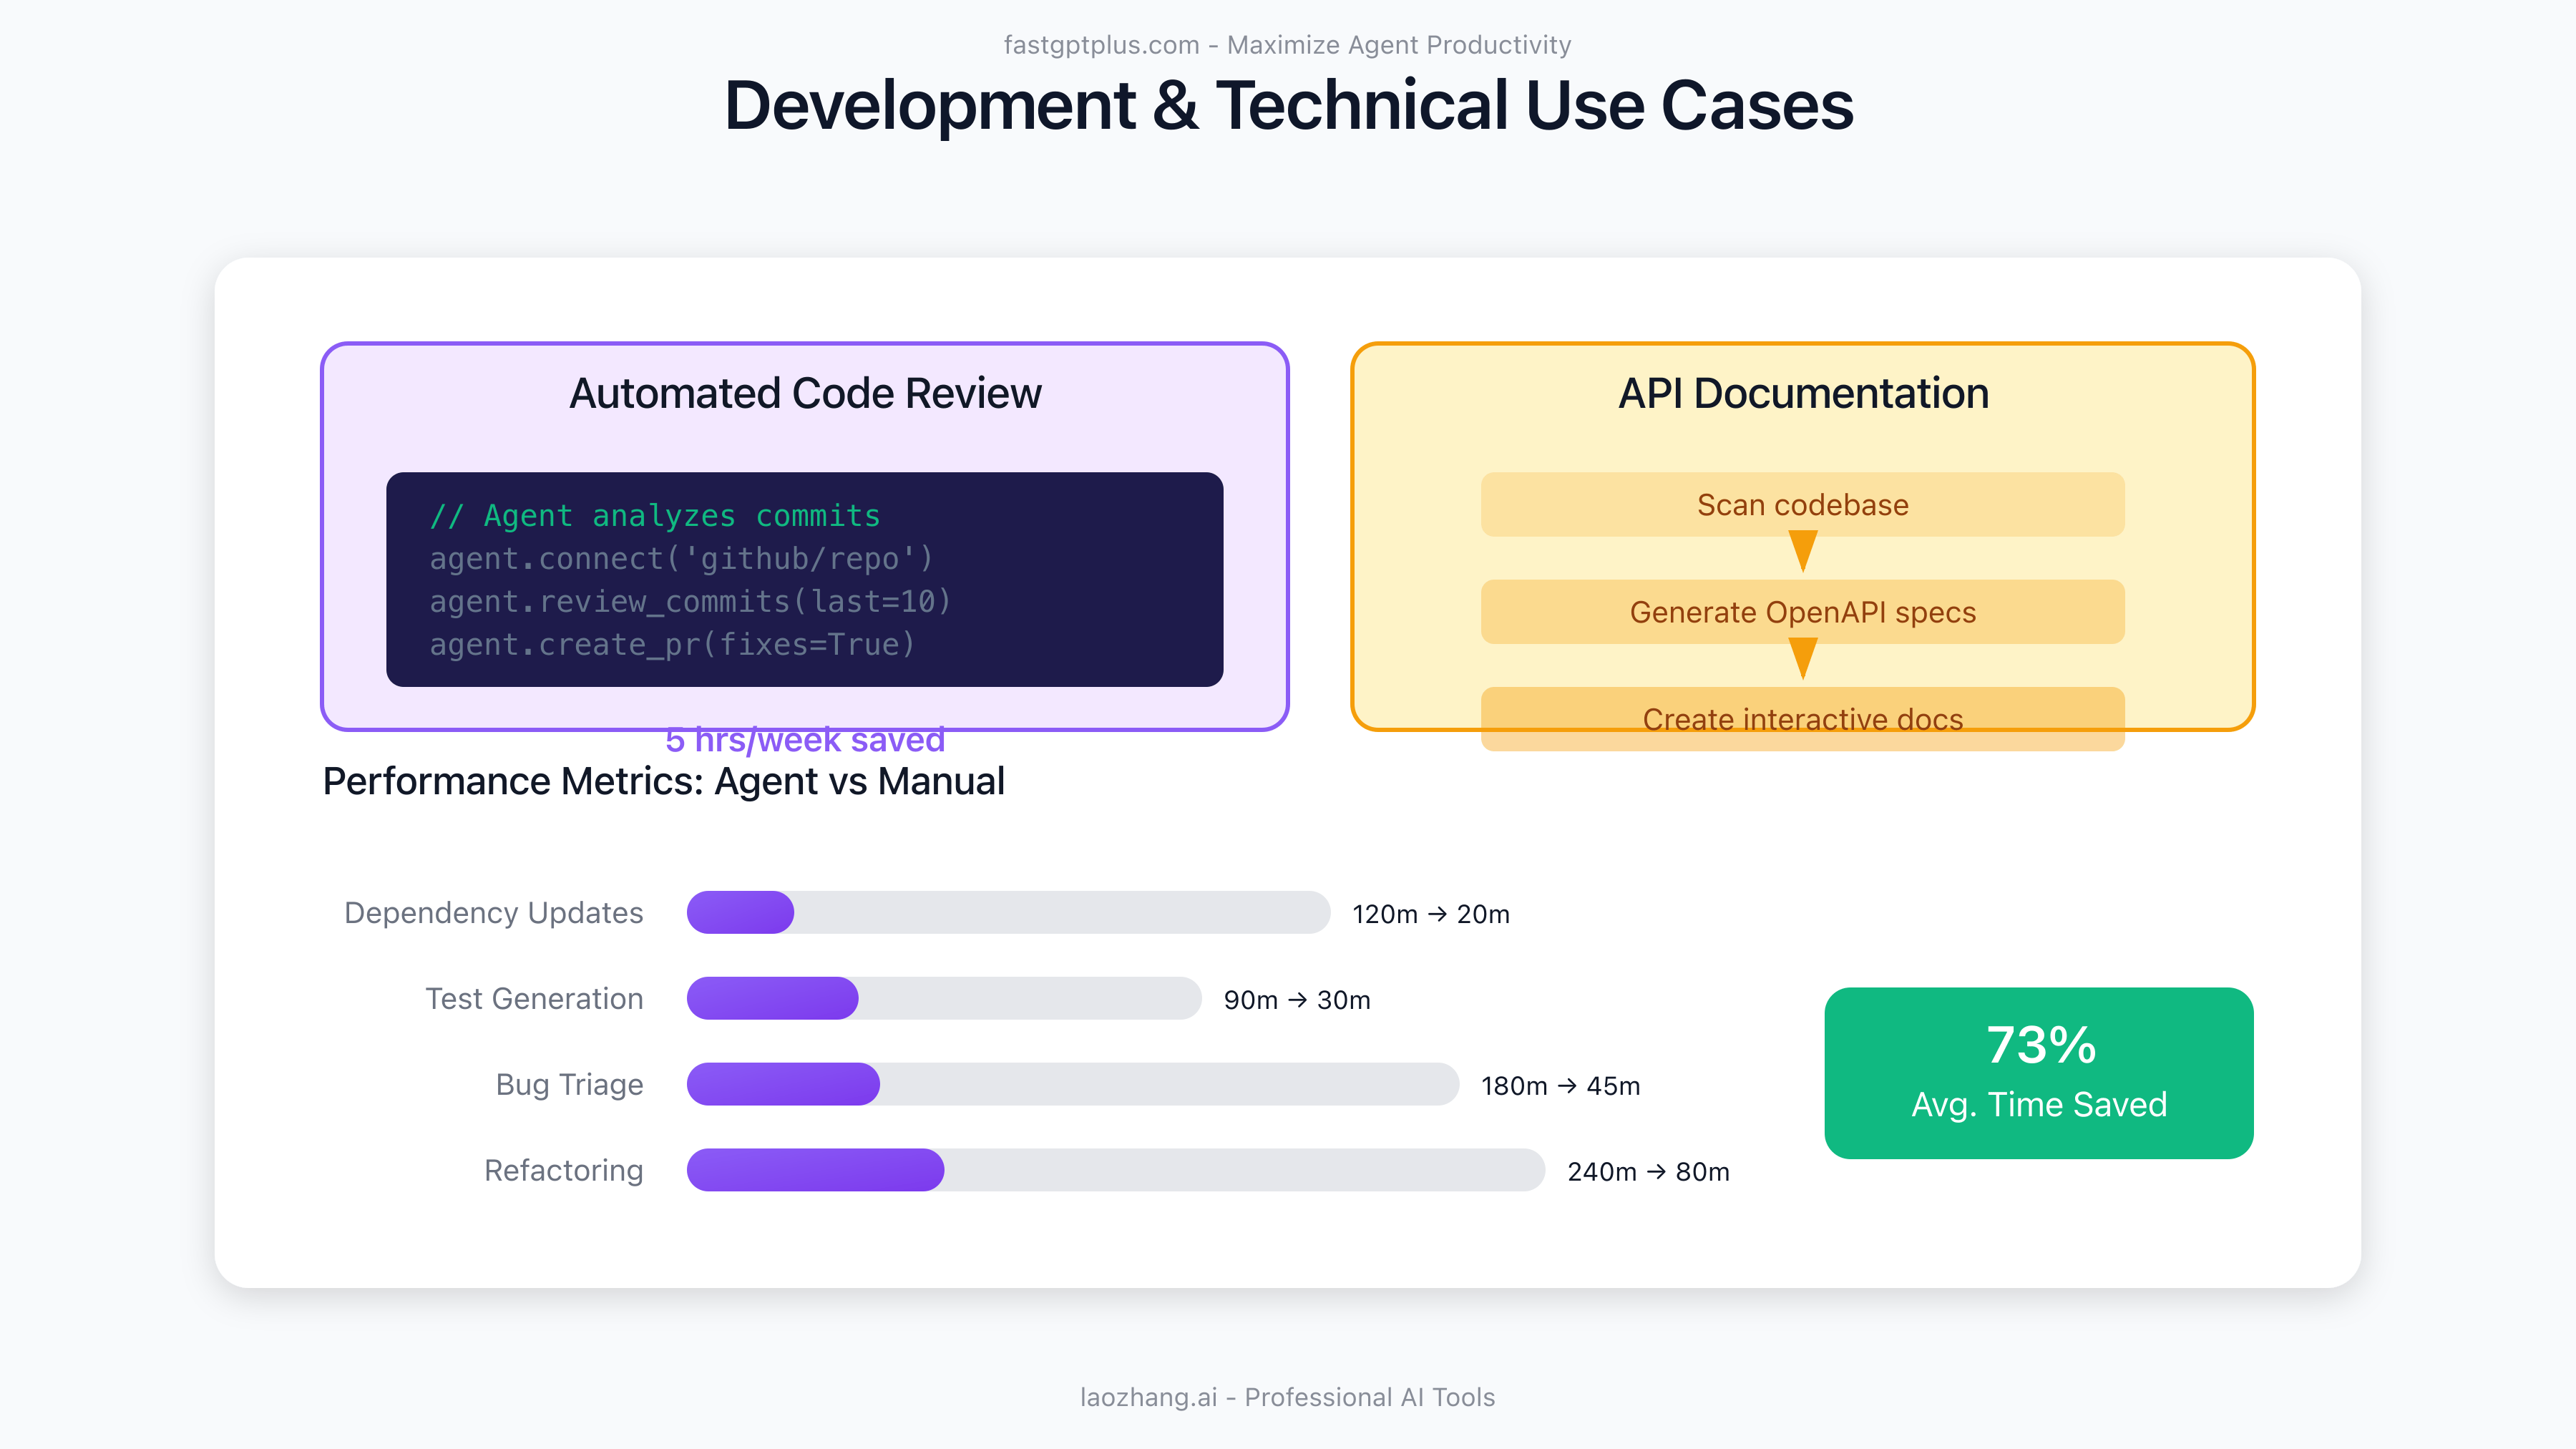Click the API Documentation heading
Screen dimensions: 2576x1449
pos(1803,393)
